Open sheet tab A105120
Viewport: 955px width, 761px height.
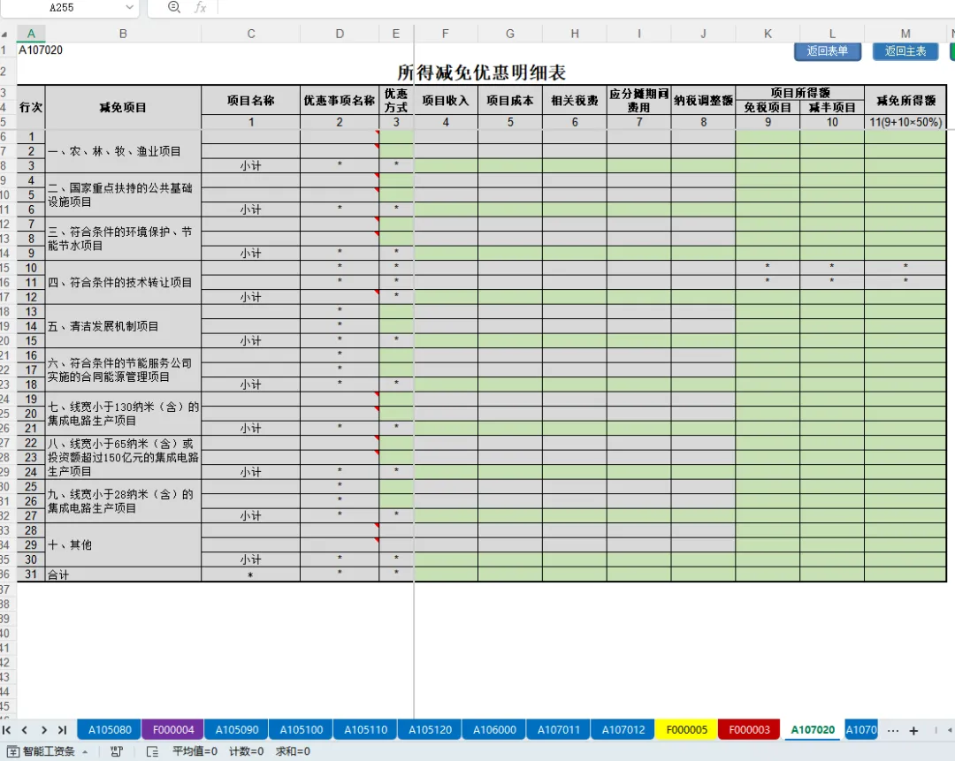tap(430, 729)
